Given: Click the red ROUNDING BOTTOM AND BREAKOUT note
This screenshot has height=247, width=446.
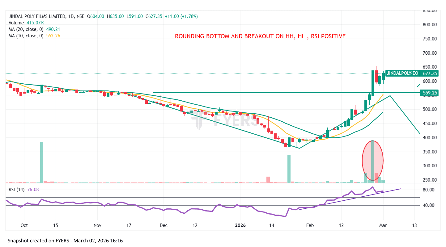Looking at the screenshot, I should pyautogui.click(x=260, y=36).
